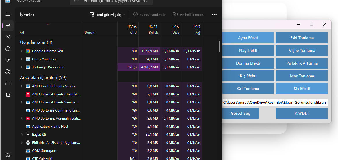
Task: Open the hamburger navigation menu
Action: [8, 14]
